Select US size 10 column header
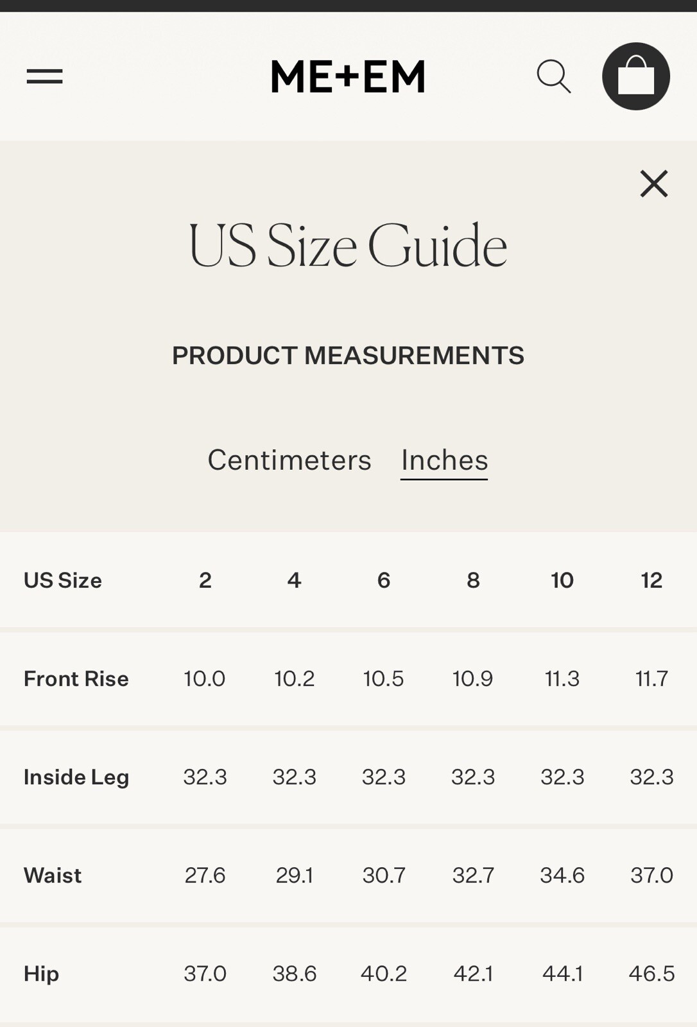The height and width of the screenshot is (1027, 697). 562,580
